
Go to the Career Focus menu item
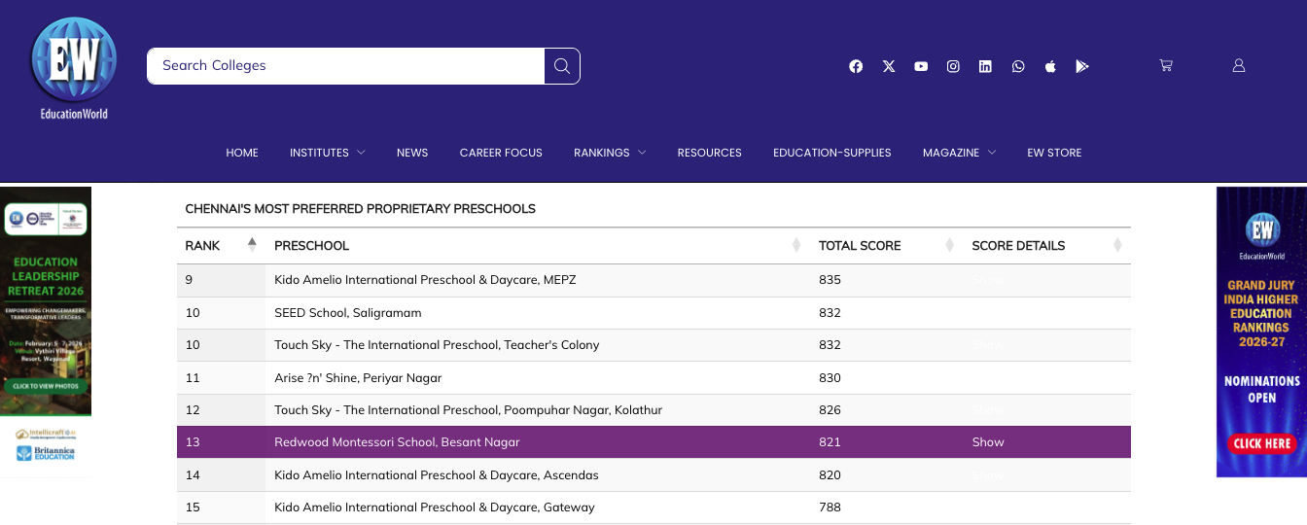pyautogui.click(x=501, y=153)
